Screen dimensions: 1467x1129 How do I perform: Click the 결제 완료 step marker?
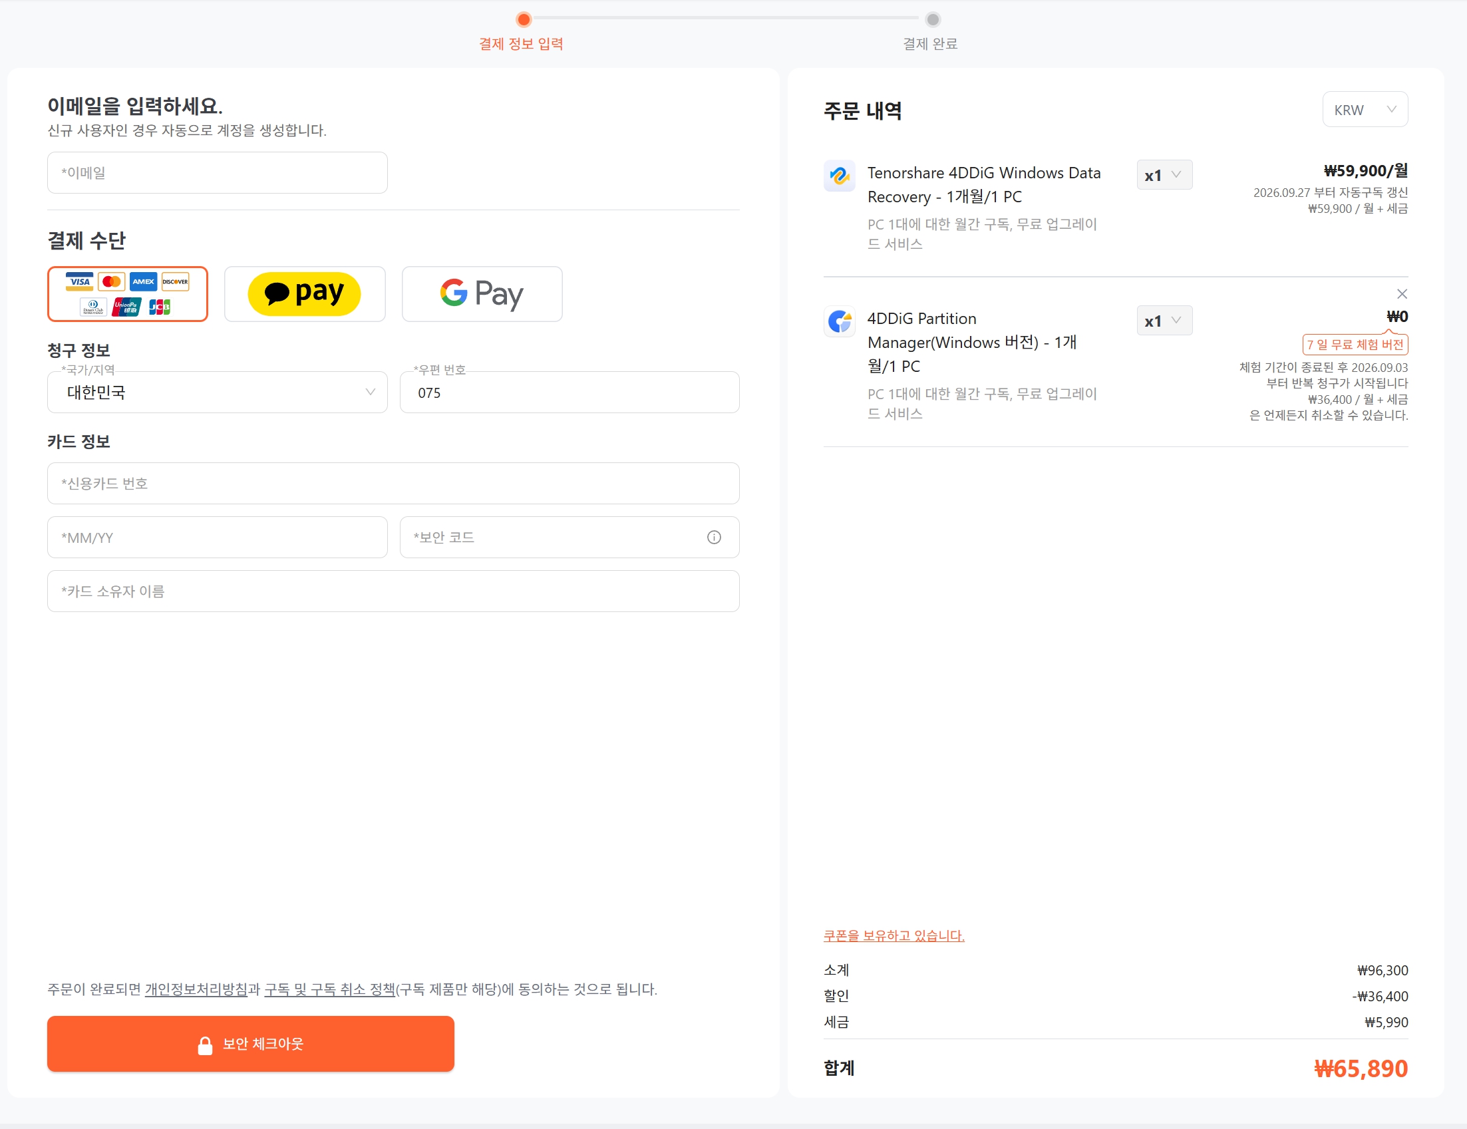[x=933, y=19]
